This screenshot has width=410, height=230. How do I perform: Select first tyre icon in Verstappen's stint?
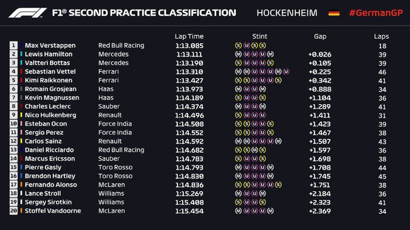pyautogui.click(x=238, y=45)
